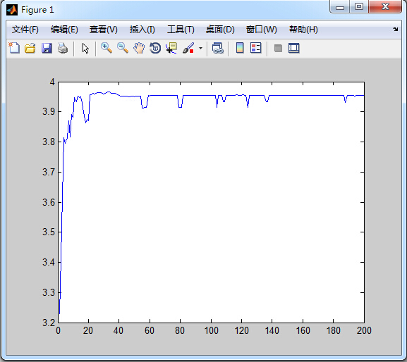Click the Link Plot icon
Screen dimensions: 407x362
point(218,48)
